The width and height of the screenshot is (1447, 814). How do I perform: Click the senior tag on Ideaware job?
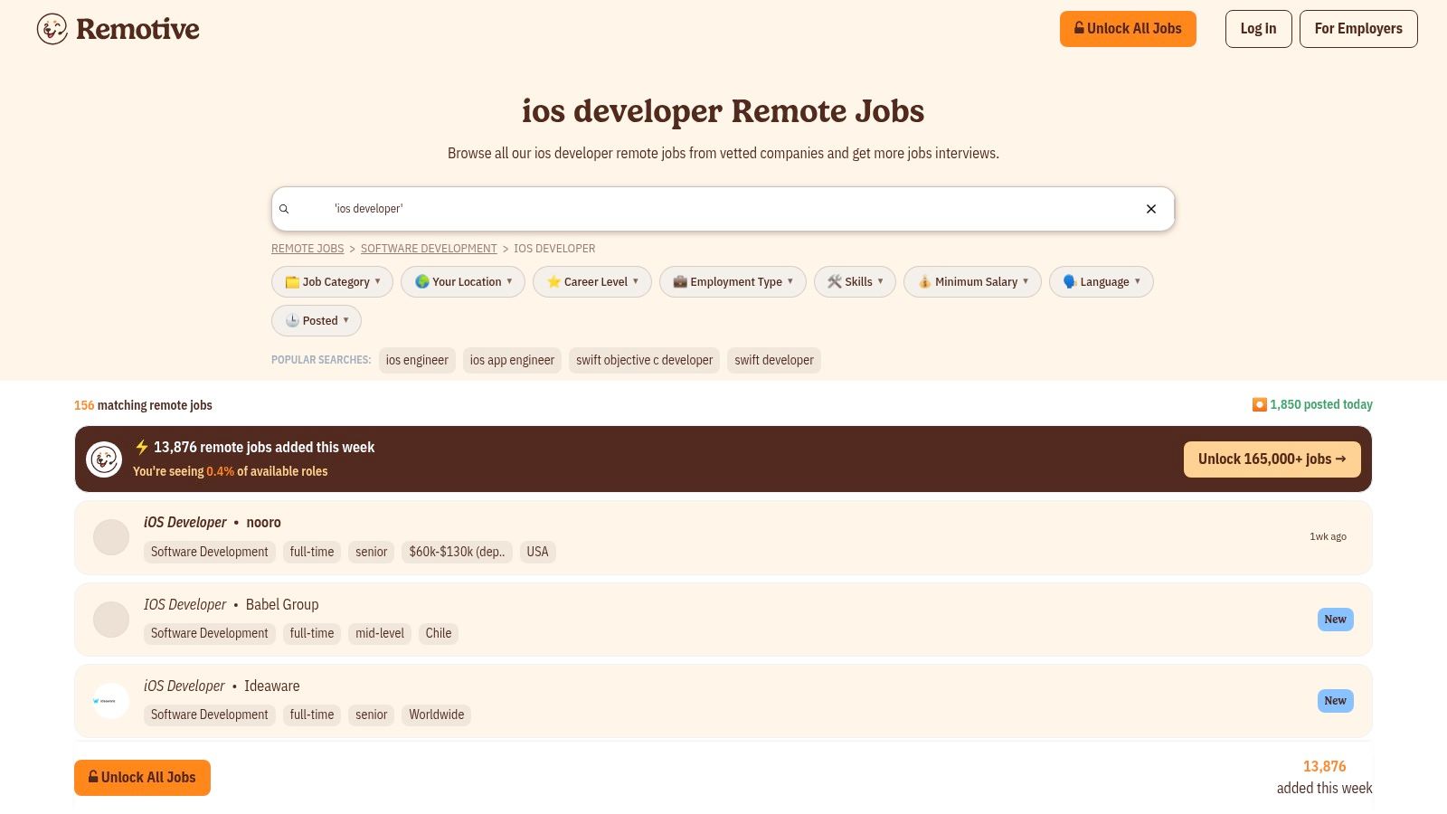coord(371,715)
